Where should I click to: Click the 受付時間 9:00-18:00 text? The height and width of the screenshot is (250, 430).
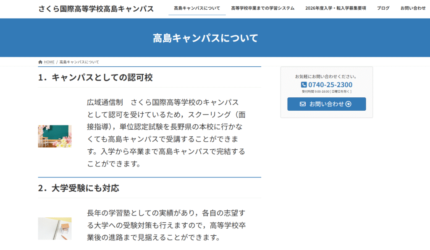click(326, 91)
